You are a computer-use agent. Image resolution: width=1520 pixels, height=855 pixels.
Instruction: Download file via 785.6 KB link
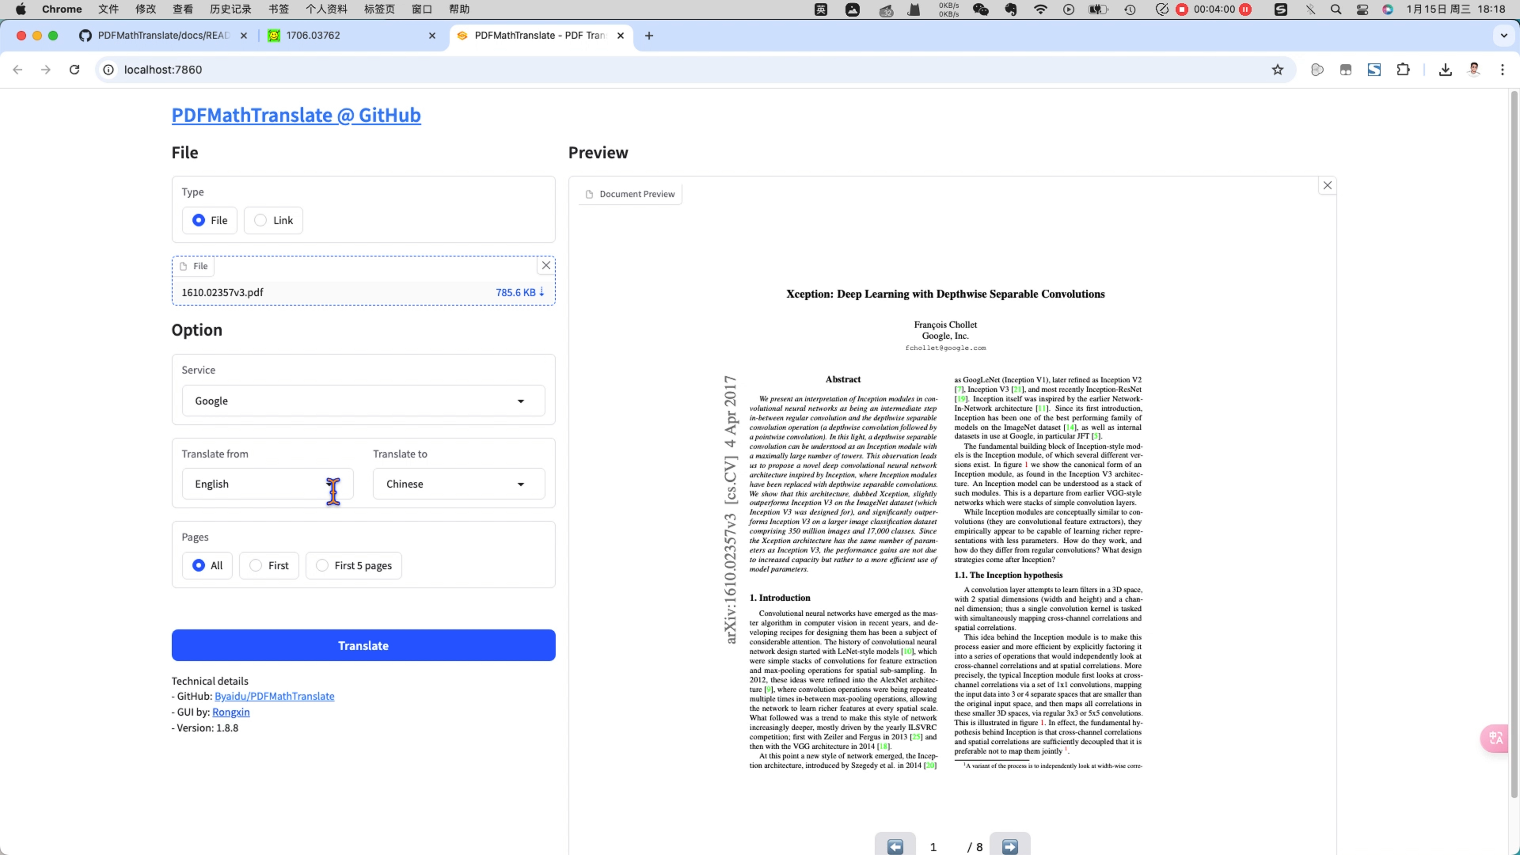point(520,292)
